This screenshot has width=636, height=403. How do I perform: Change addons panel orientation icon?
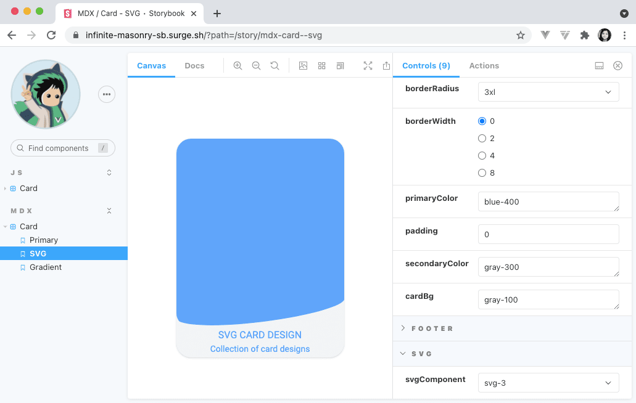pos(599,65)
